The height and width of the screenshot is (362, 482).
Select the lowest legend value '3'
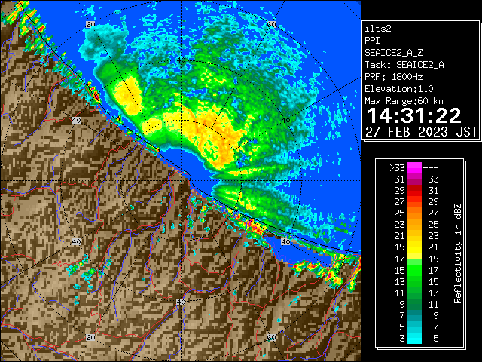pos(402,339)
